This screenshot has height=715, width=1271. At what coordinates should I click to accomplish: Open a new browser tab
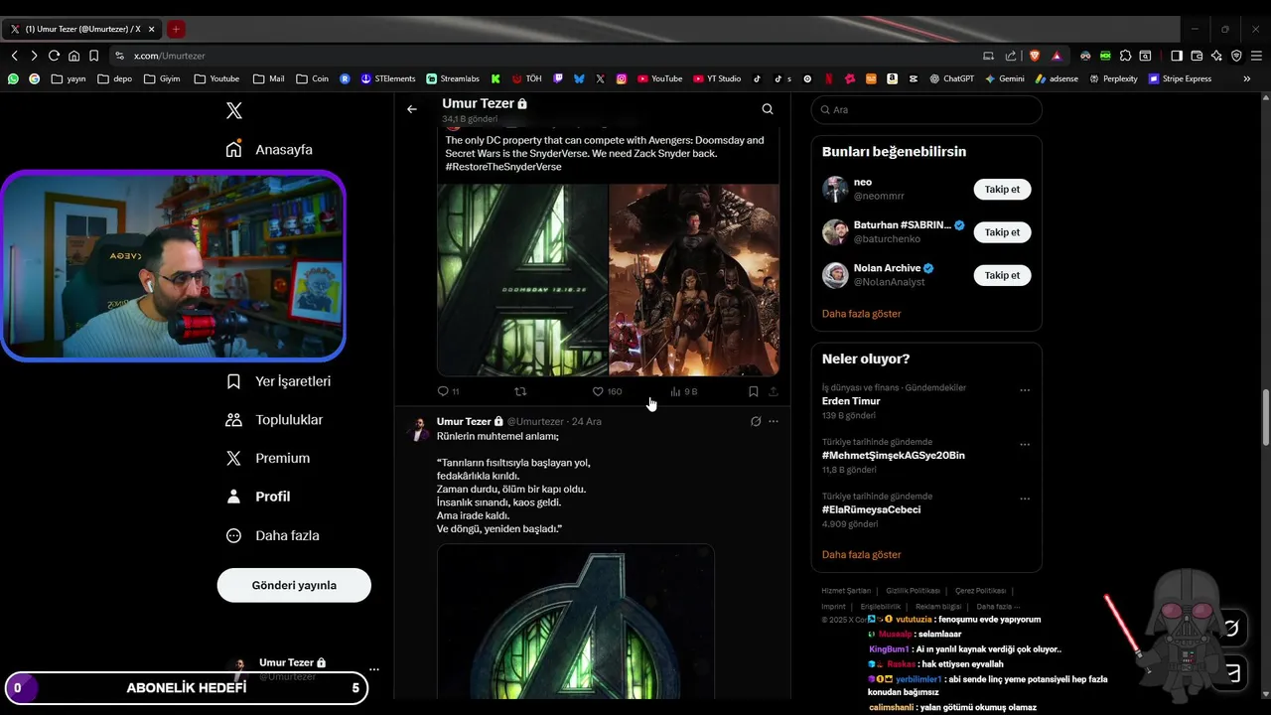pos(176,29)
